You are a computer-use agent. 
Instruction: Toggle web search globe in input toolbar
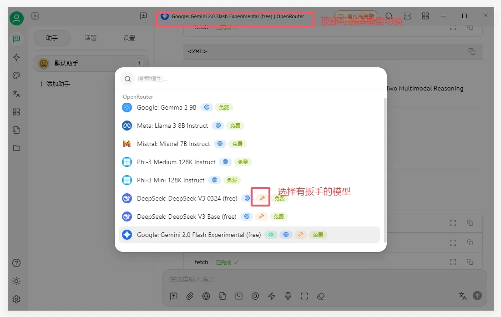click(x=206, y=296)
